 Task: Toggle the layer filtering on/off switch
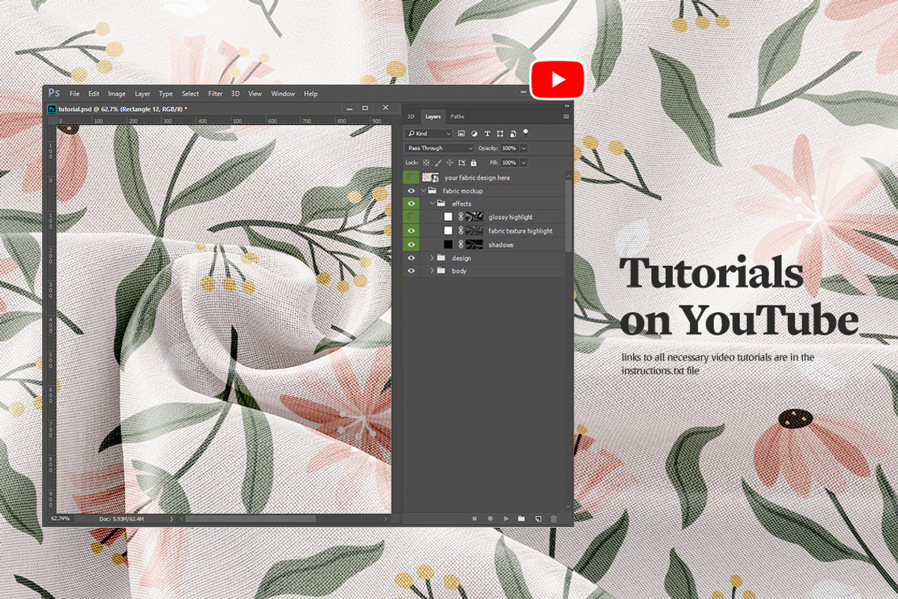pos(525,134)
